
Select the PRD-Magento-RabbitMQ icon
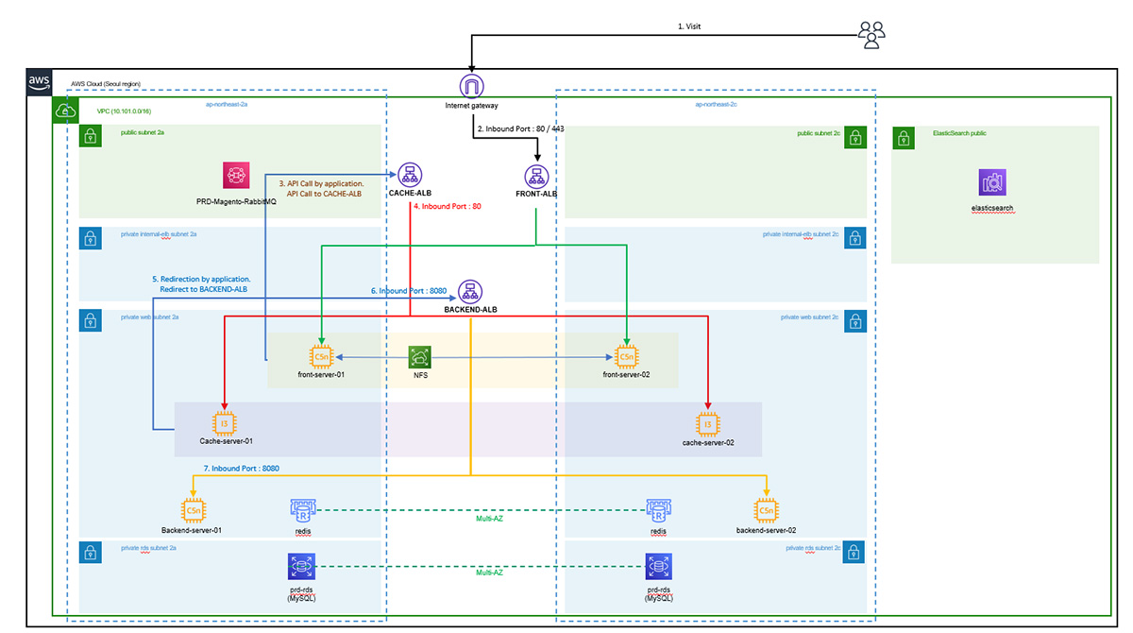pyautogui.click(x=235, y=176)
